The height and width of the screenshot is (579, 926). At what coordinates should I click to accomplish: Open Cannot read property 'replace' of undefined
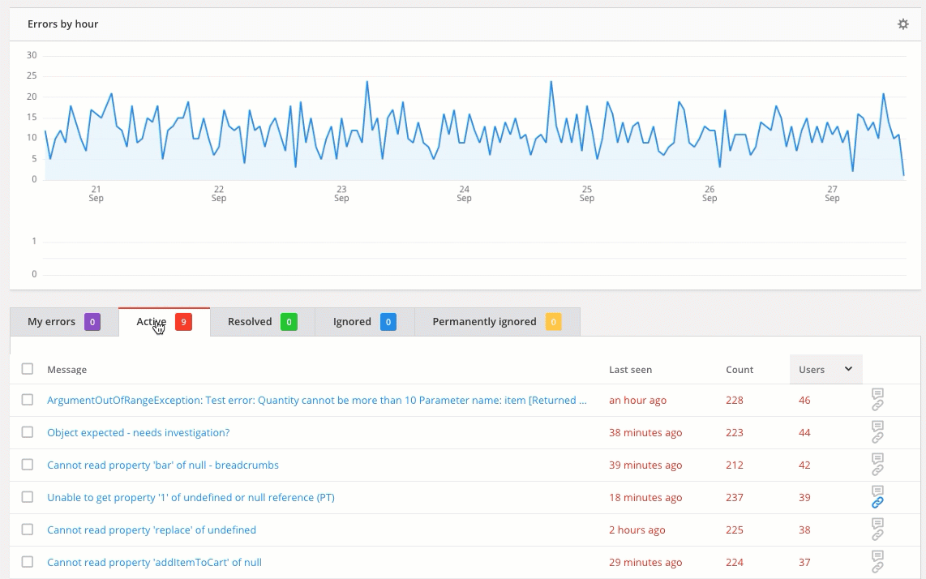point(152,530)
